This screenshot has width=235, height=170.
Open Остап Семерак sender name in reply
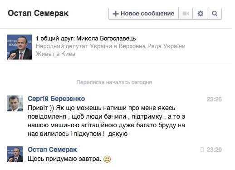point(52,150)
